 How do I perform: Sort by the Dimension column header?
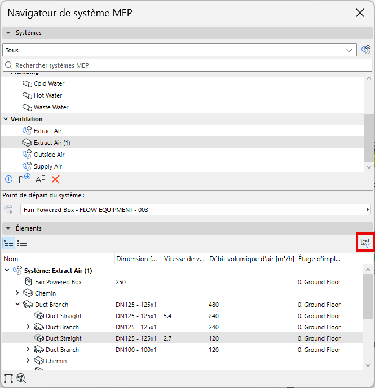(x=137, y=259)
